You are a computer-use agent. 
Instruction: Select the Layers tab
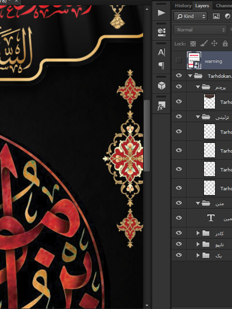(x=202, y=6)
